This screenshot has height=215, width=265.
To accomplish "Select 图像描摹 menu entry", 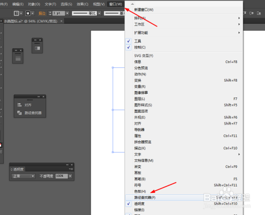I will pyautogui.click(x=184, y=93).
